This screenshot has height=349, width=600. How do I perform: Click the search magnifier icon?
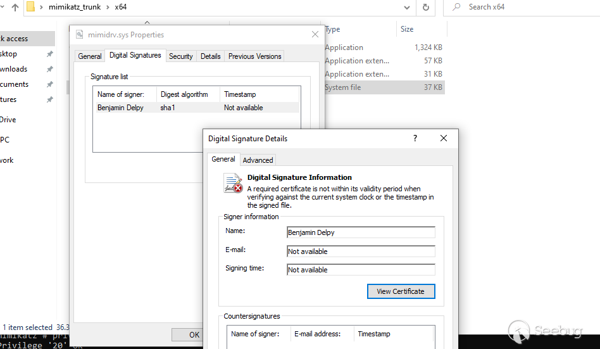point(456,7)
